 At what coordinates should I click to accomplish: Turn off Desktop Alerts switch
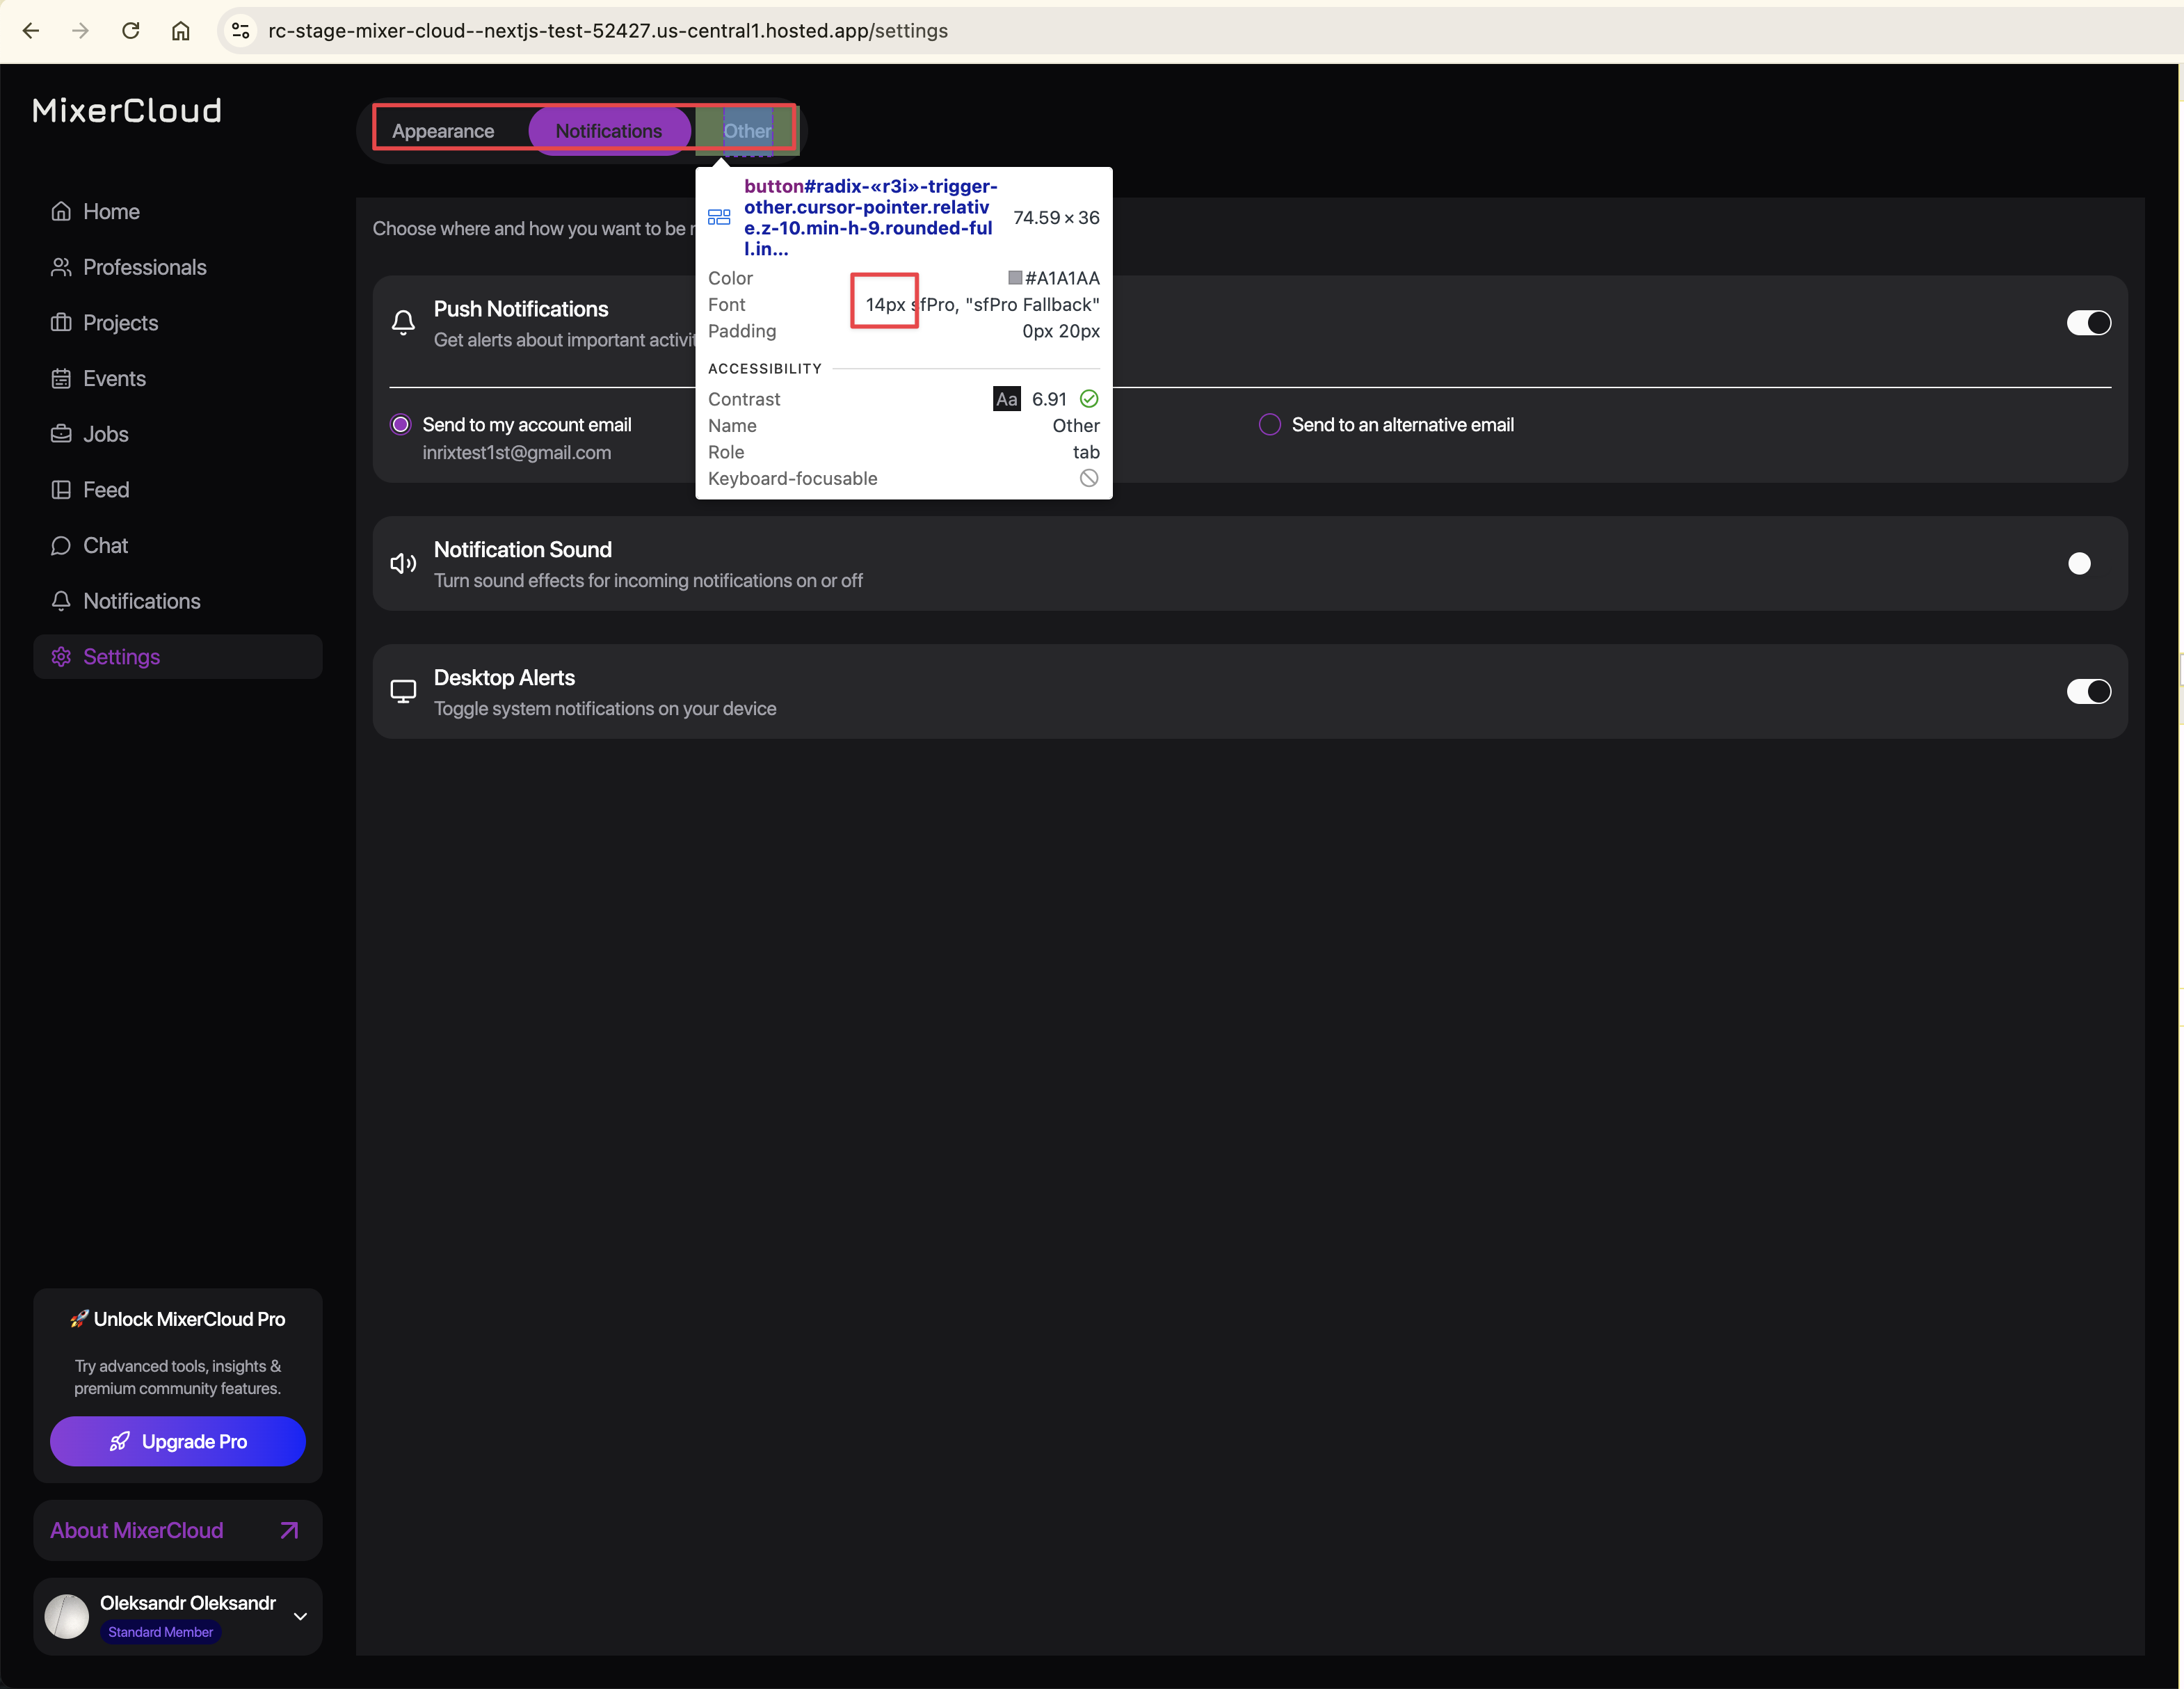(x=2088, y=692)
